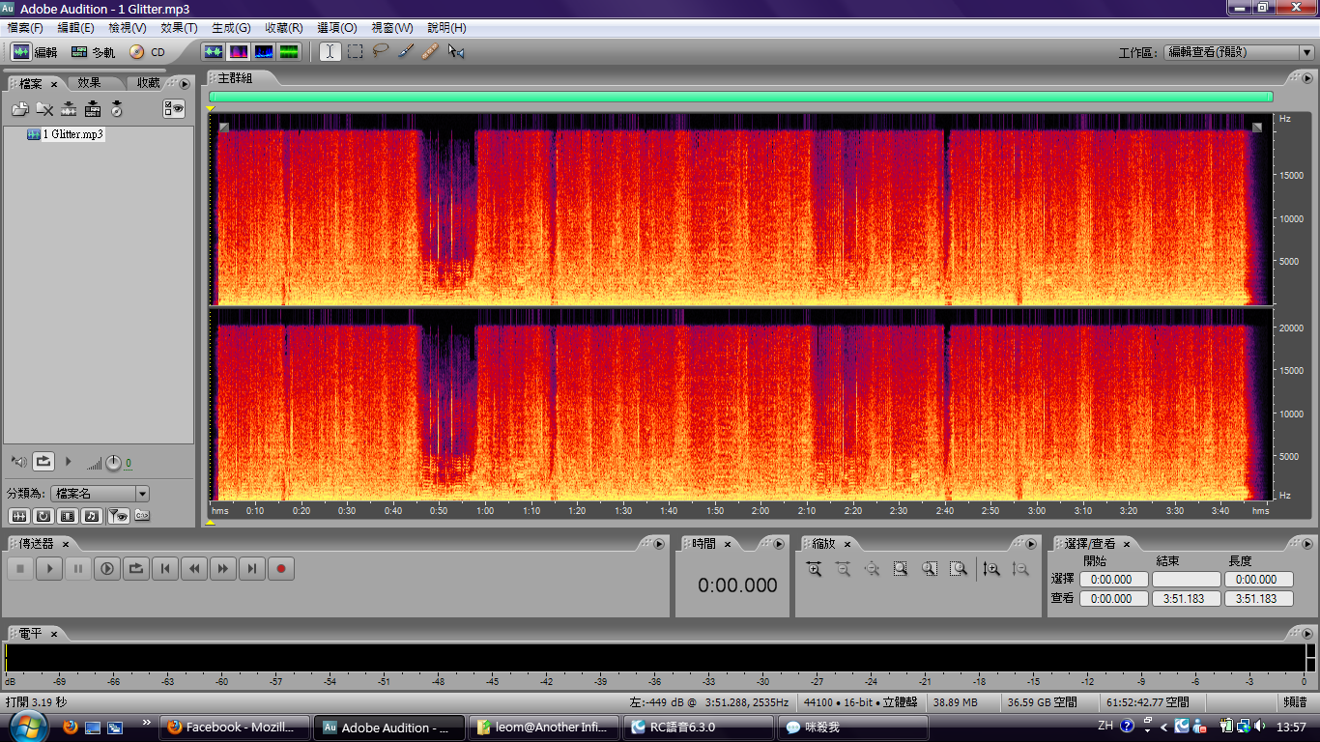
Task: Toggle Show Audio Files filter
Action: point(18,516)
